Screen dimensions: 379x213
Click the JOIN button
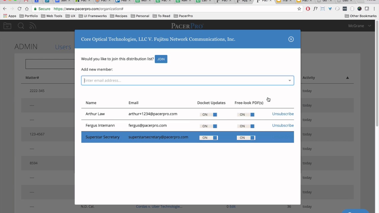click(x=161, y=59)
